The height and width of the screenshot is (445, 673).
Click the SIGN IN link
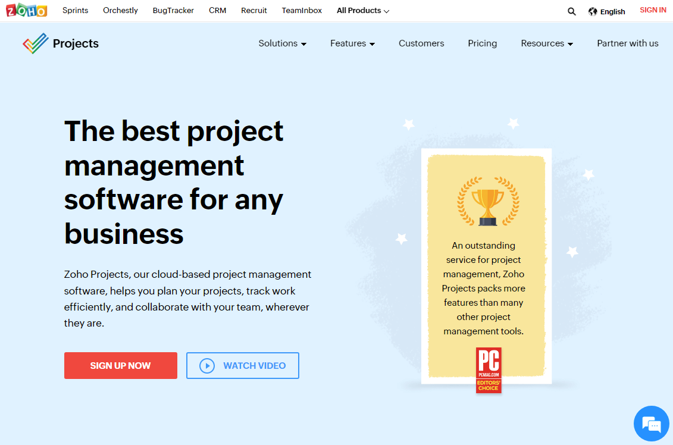point(653,10)
